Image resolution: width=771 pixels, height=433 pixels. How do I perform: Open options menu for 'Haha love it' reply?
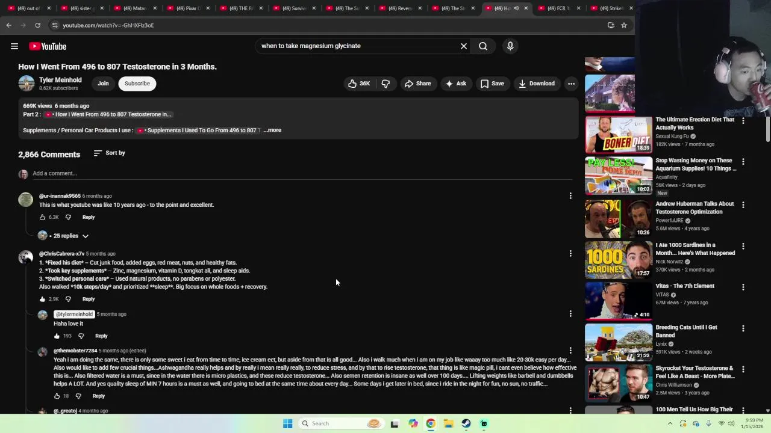[x=570, y=314]
